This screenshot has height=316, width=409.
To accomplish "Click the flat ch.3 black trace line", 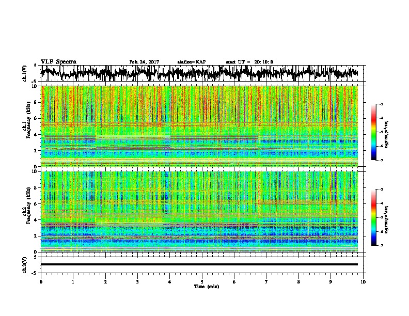I will tap(199, 264).
